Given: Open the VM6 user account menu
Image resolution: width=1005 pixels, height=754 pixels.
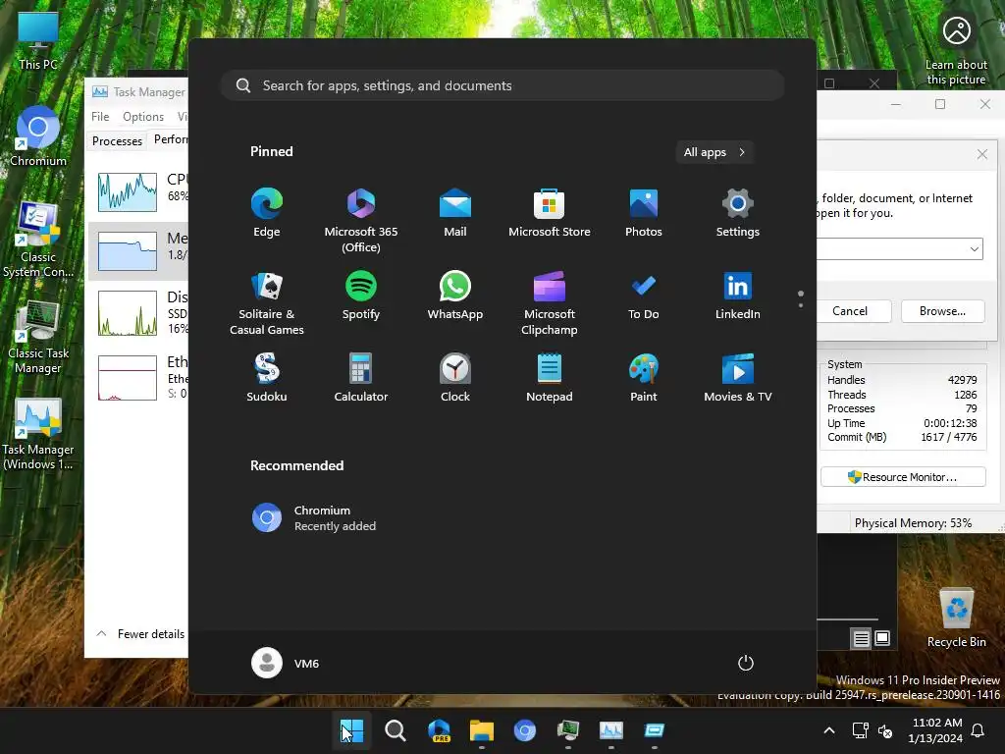Looking at the screenshot, I should click(286, 663).
